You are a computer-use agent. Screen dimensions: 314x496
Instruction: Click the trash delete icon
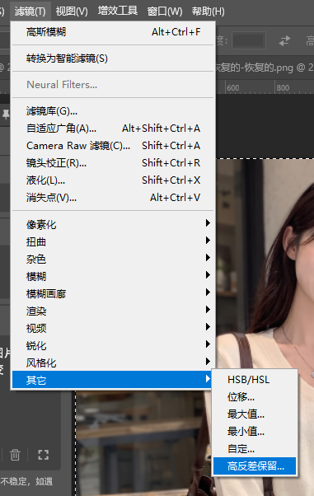(15, 455)
